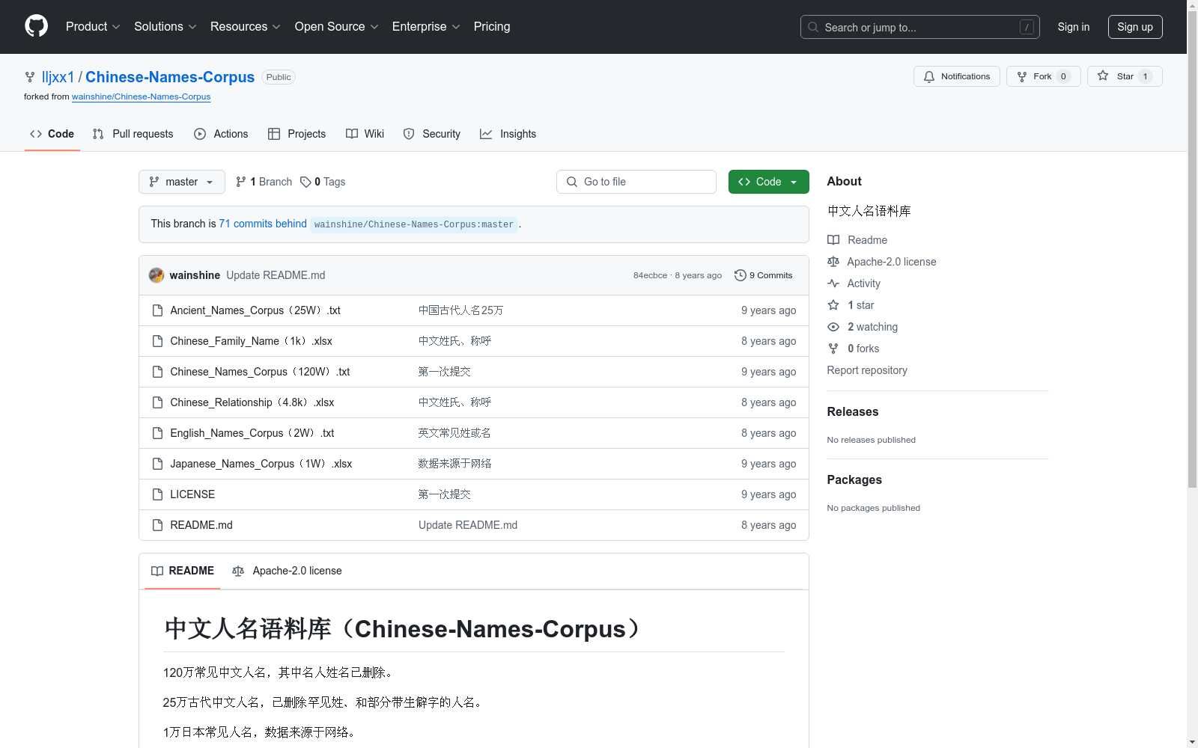Click the Search or jump to field
1198x748 pixels.
click(x=920, y=27)
